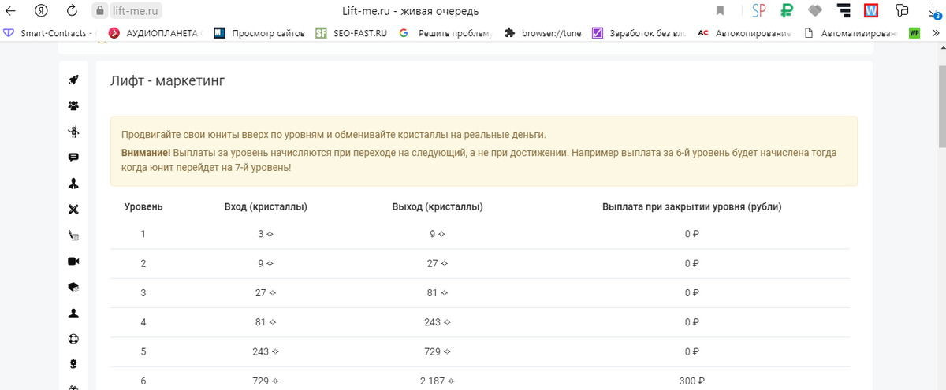Click the ace of spades sidebar icon
This screenshot has height=390, width=946.
(73, 184)
